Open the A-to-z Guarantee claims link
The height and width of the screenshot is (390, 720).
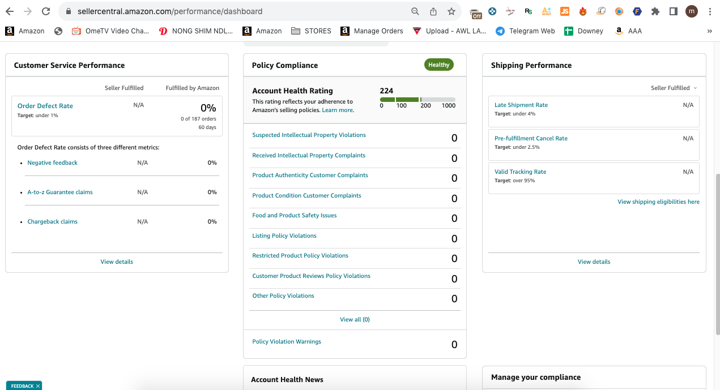click(x=60, y=192)
